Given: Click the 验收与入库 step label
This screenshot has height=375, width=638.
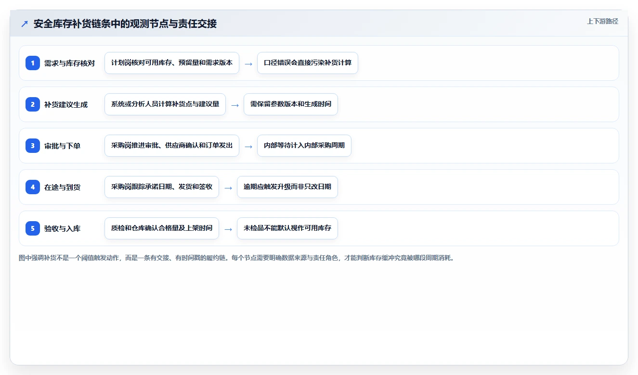Looking at the screenshot, I should tap(62, 228).
